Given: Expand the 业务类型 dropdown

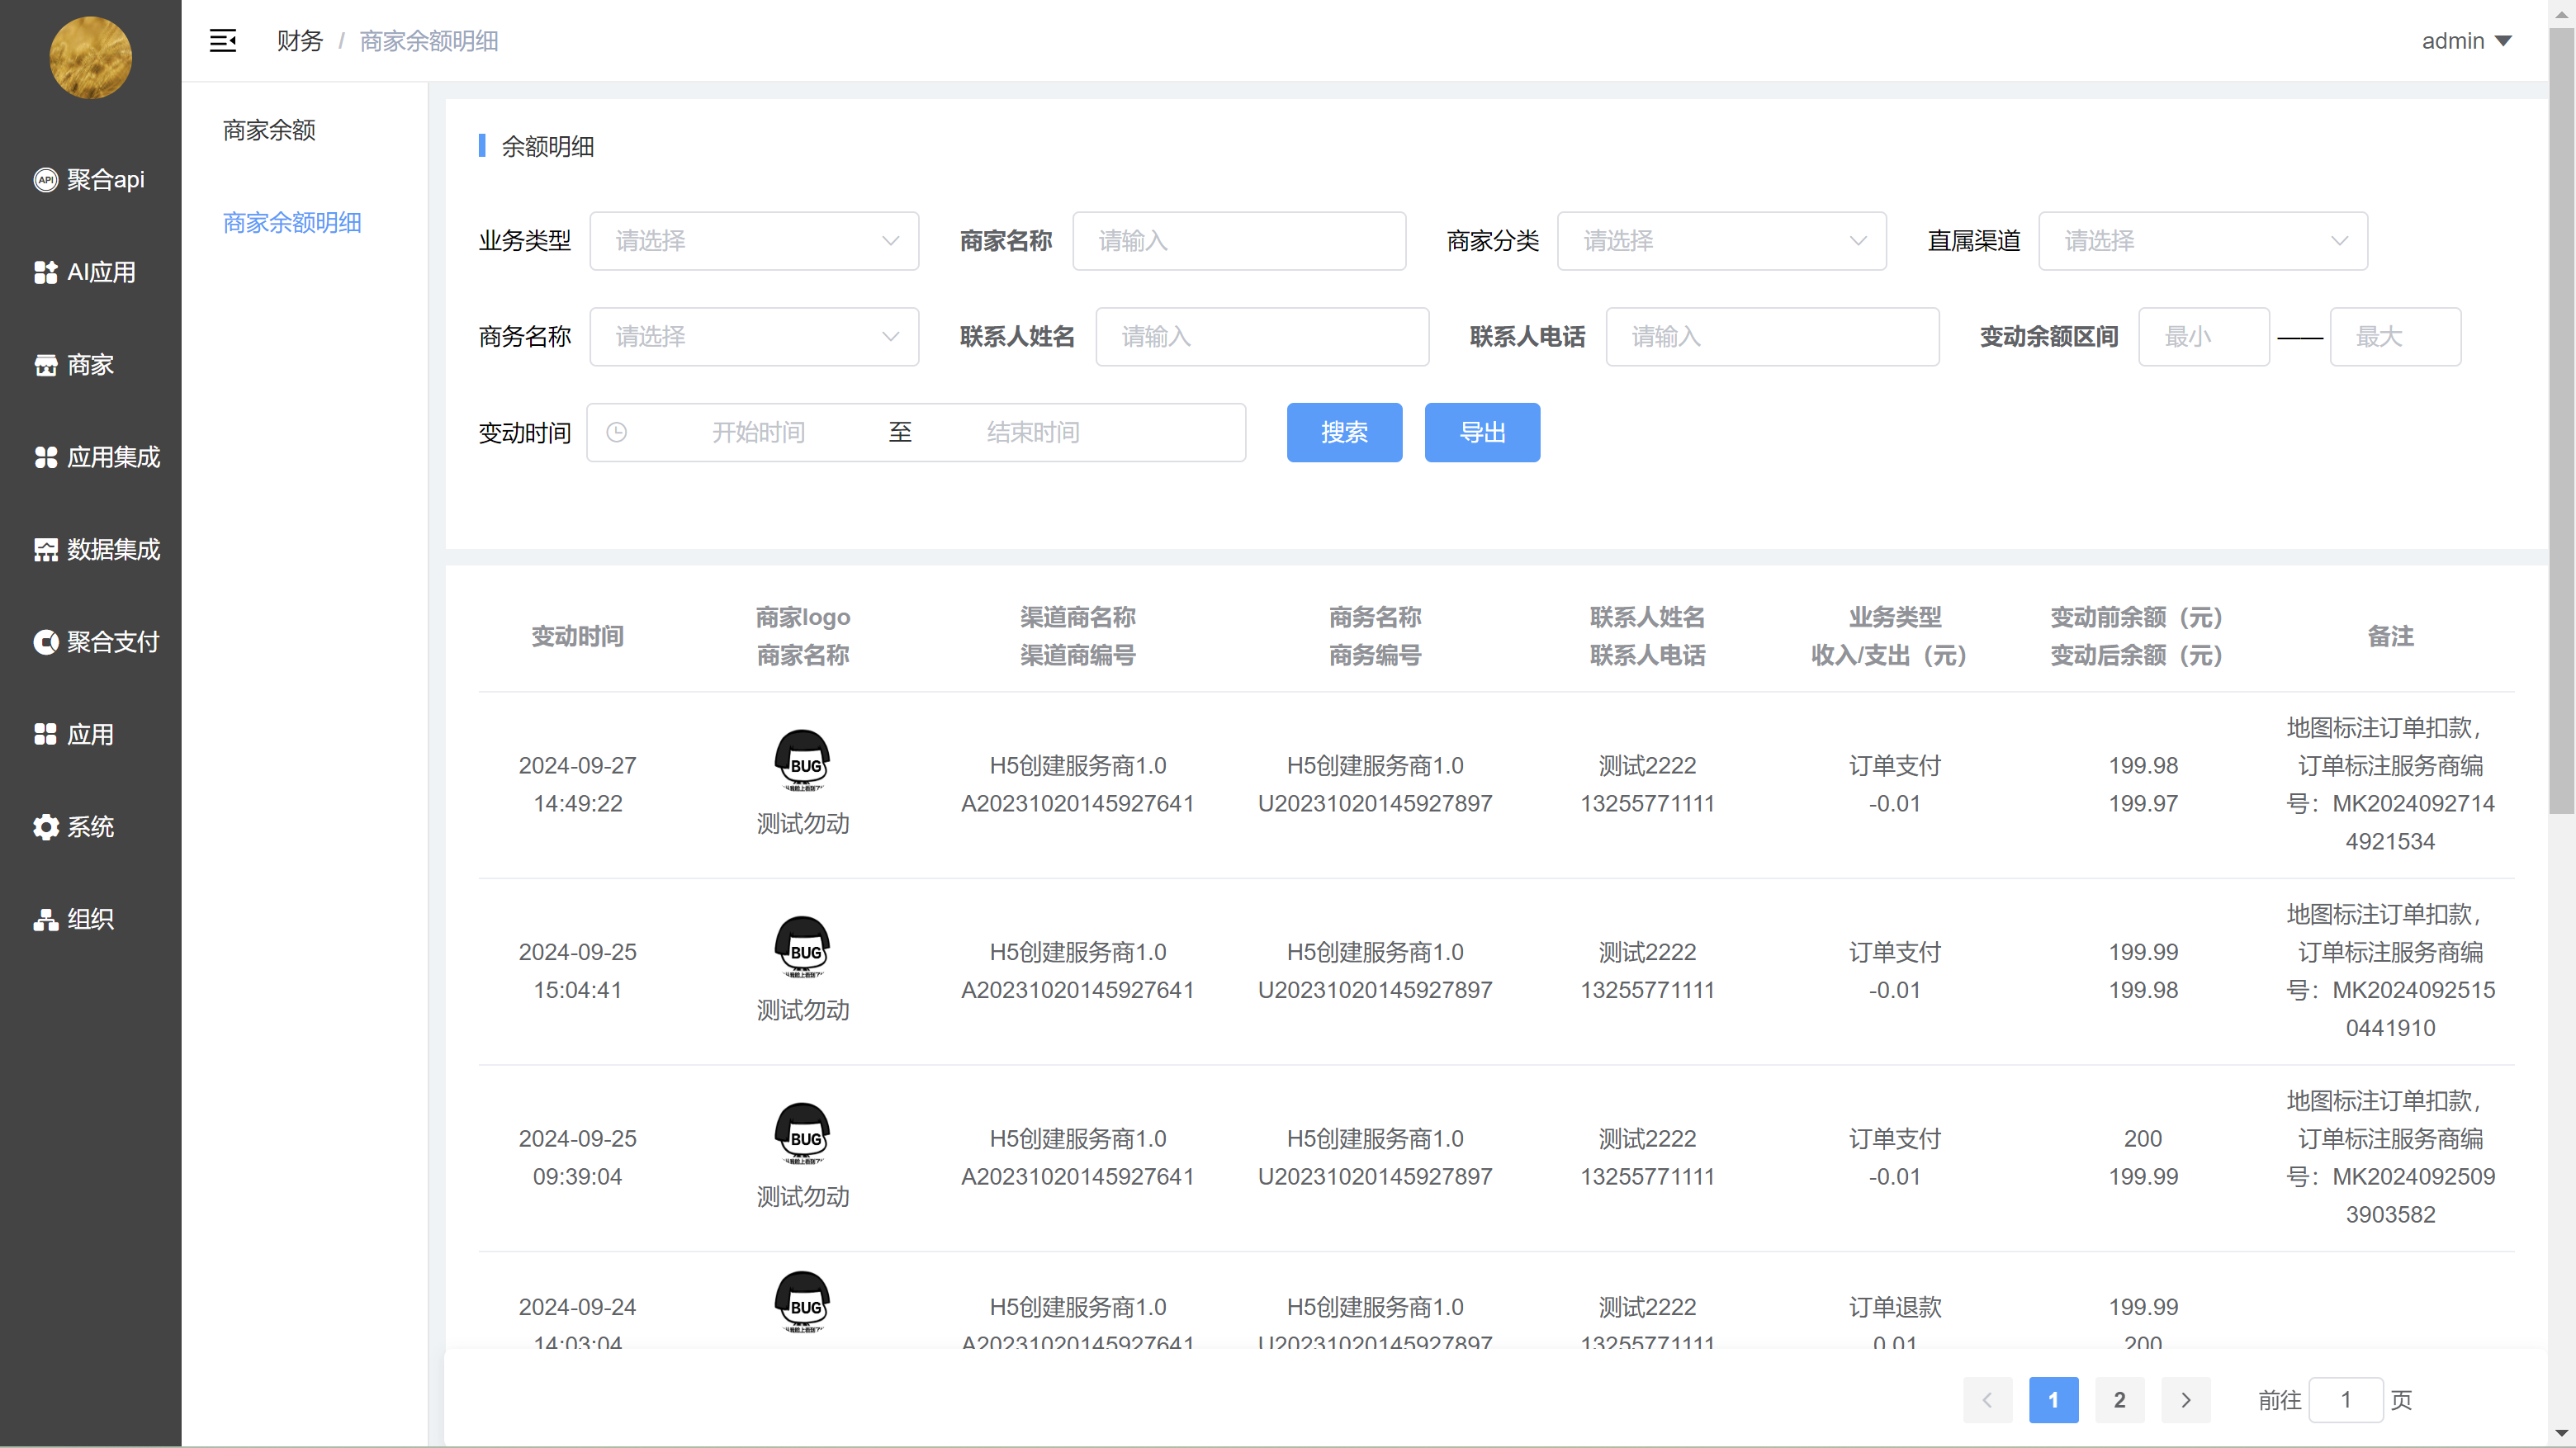Looking at the screenshot, I should [754, 241].
